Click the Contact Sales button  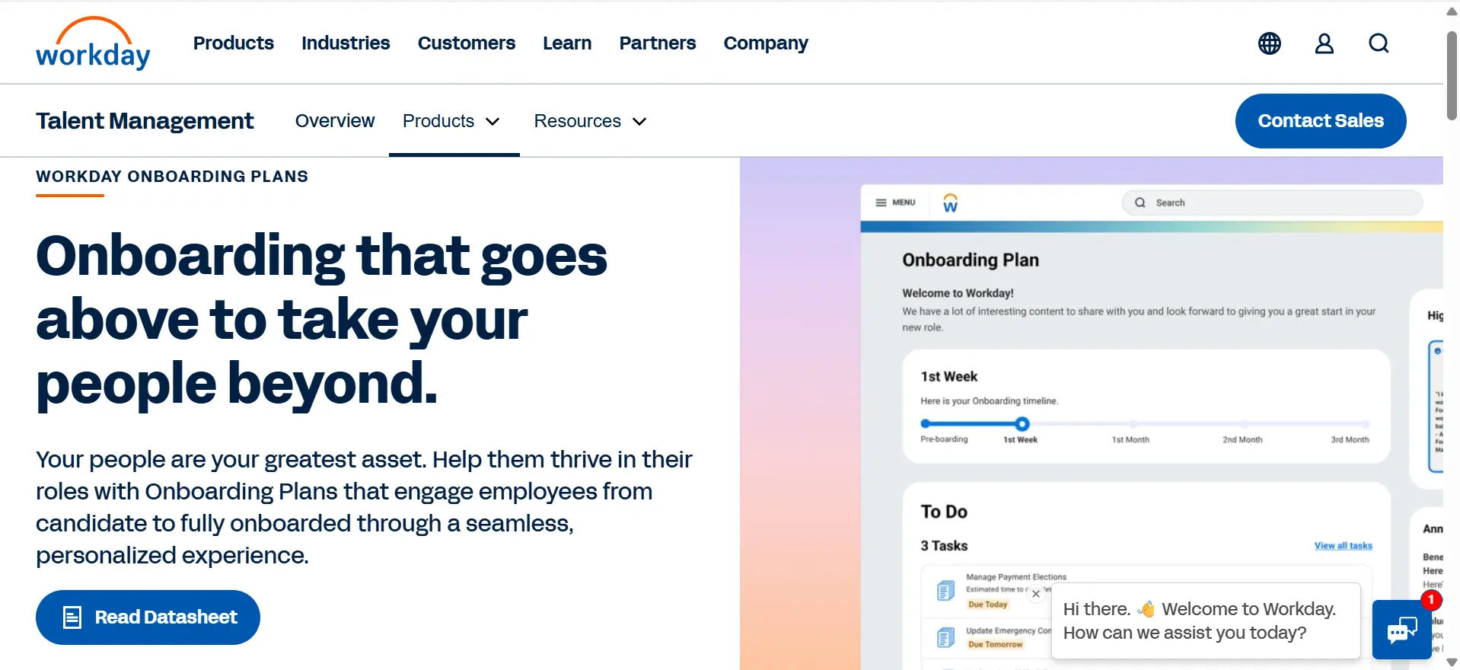coord(1320,121)
